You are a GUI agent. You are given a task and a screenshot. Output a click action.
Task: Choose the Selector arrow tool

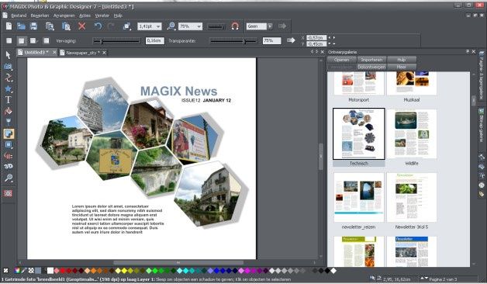[x=8, y=55]
